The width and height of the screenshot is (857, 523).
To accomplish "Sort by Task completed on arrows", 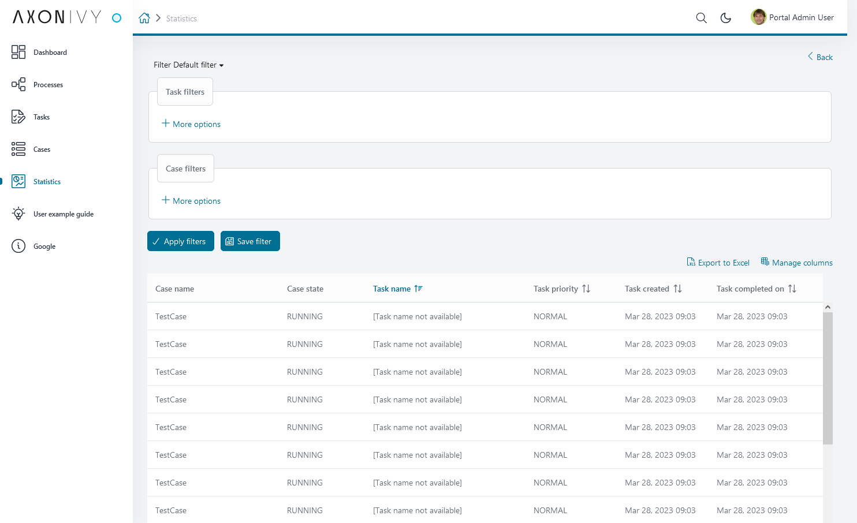I will click(792, 289).
